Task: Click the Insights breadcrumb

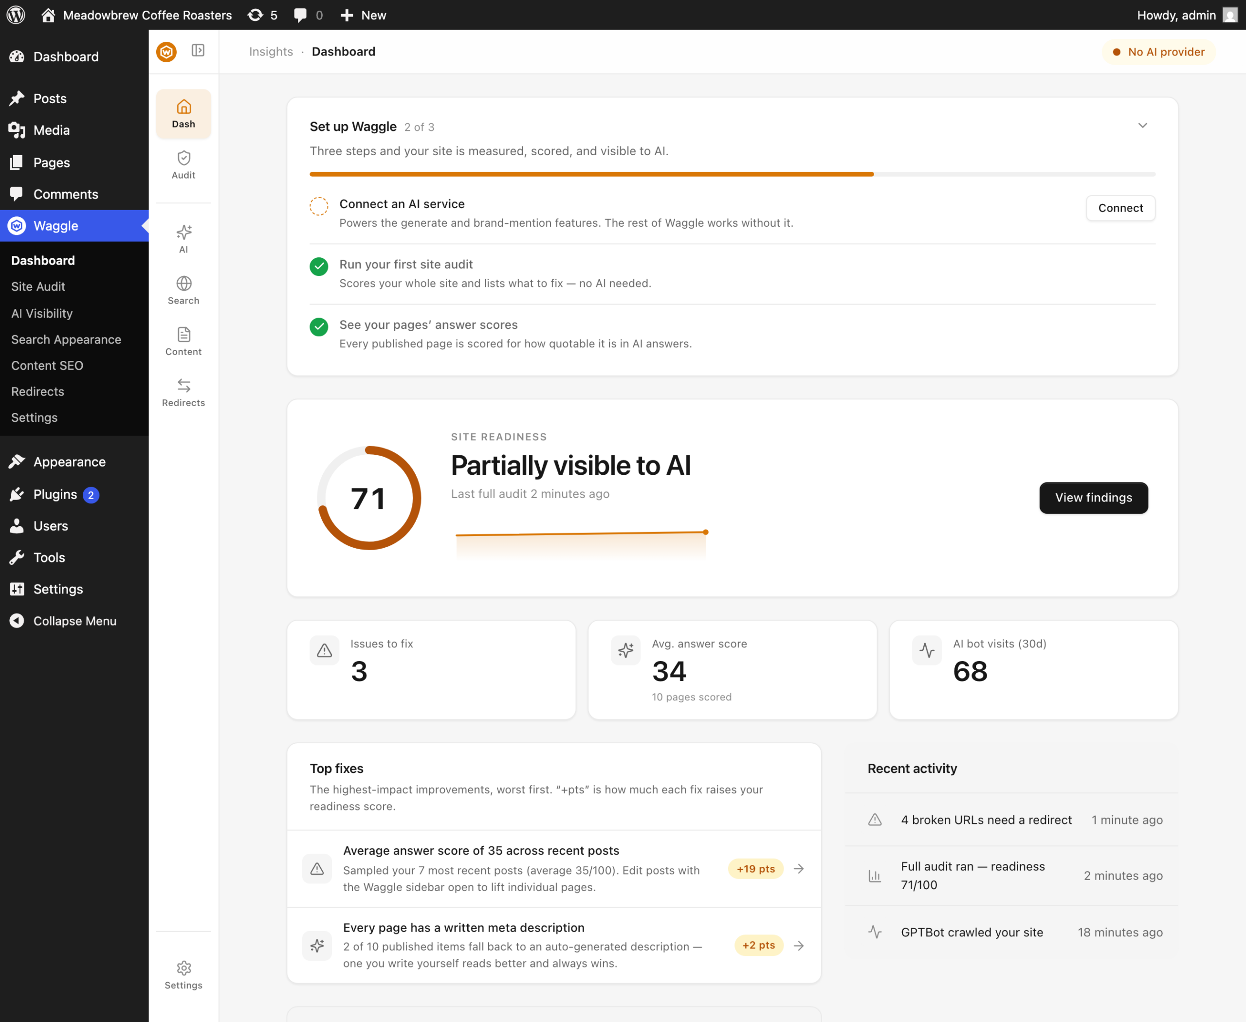Action: (271, 51)
